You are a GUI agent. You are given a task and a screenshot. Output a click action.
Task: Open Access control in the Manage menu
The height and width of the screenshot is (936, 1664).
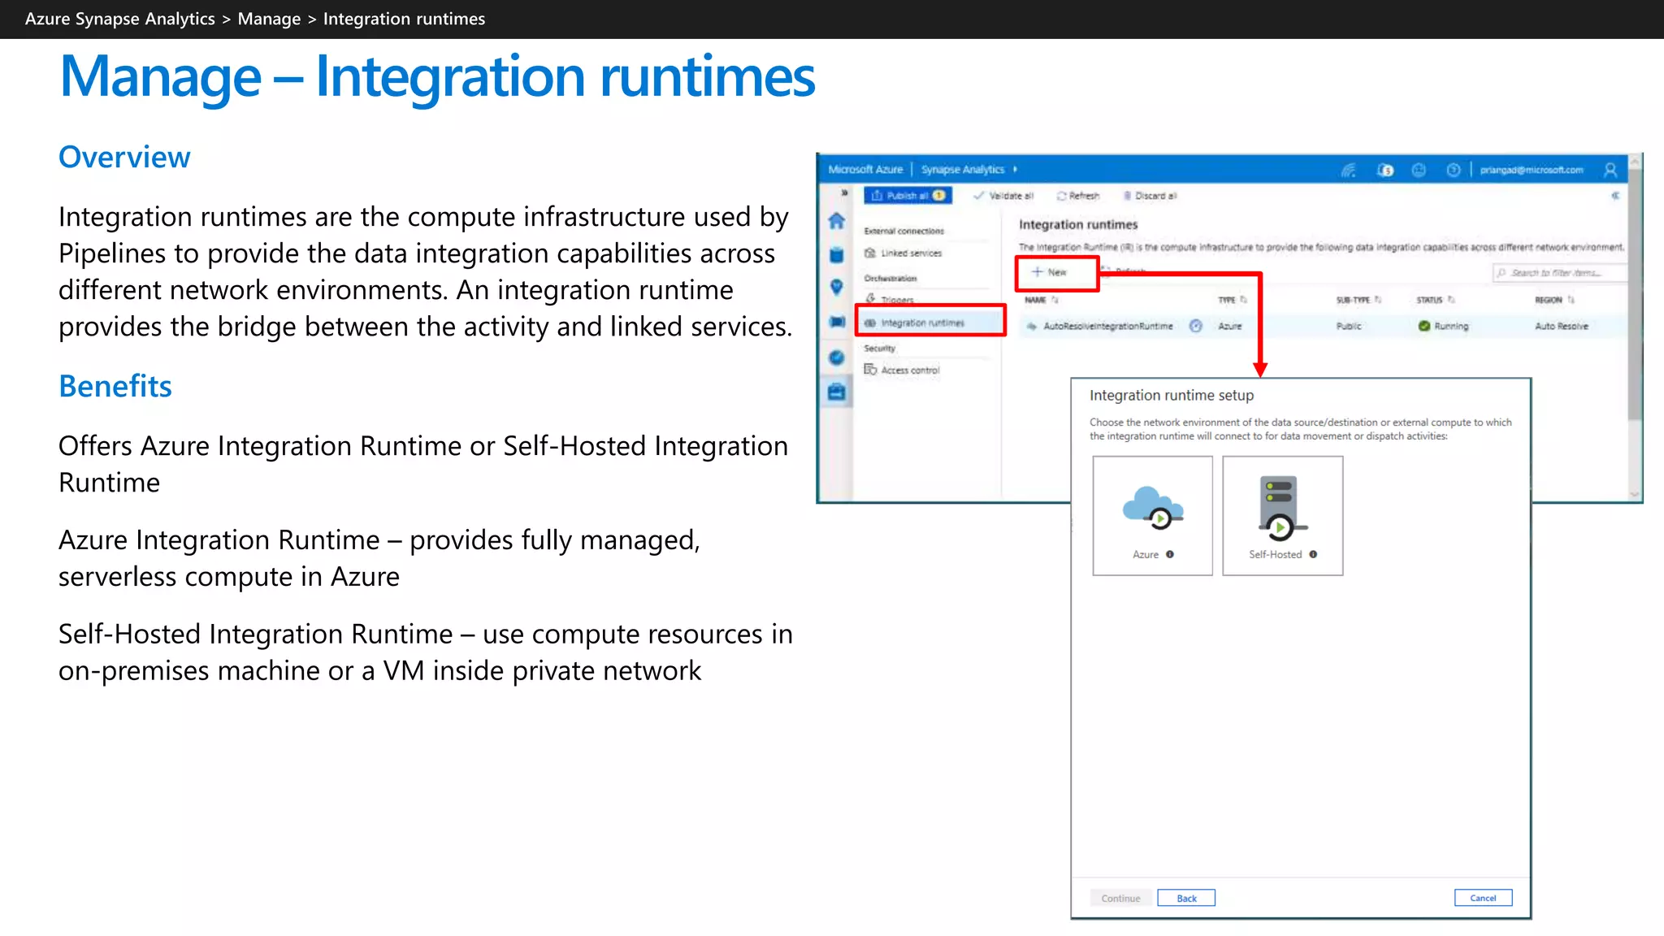pyautogui.click(x=902, y=370)
